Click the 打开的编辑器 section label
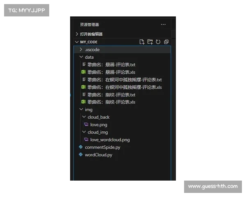Viewport: 246px width, 197px height. click(x=91, y=34)
